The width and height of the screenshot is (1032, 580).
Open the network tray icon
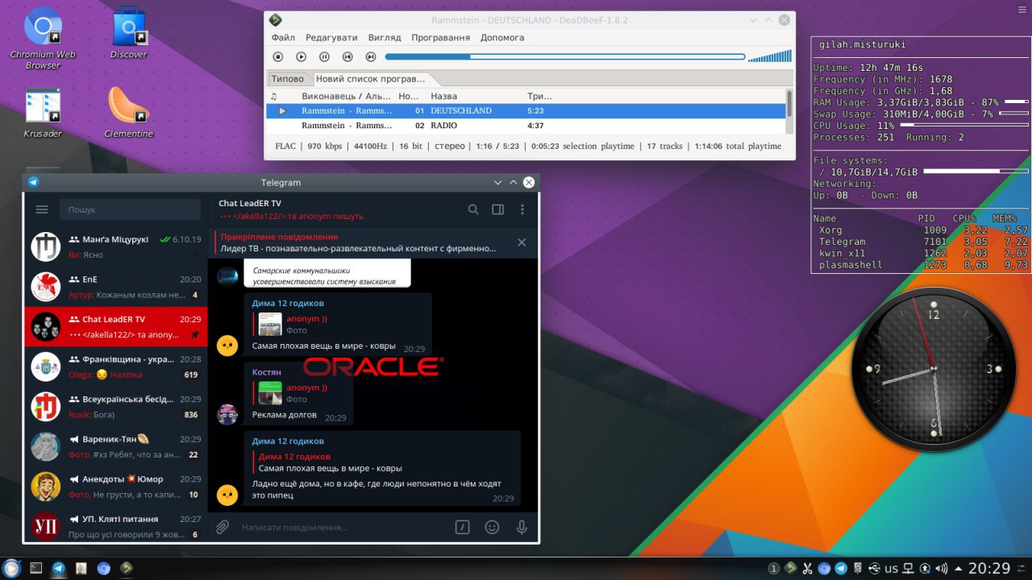(x=907, y=569)
